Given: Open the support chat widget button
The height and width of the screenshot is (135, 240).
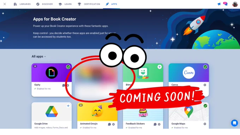Looking at the screenshot, I should point(234,123).
